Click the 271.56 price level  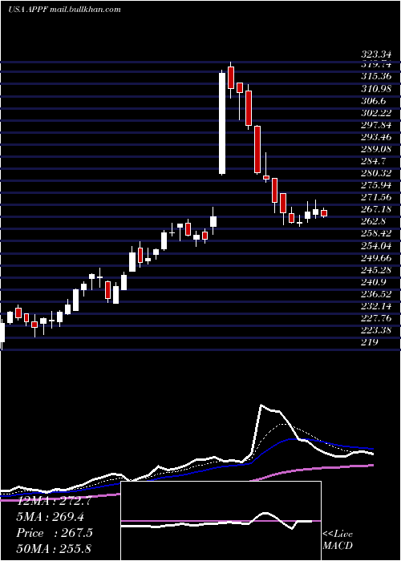(376, 197)
